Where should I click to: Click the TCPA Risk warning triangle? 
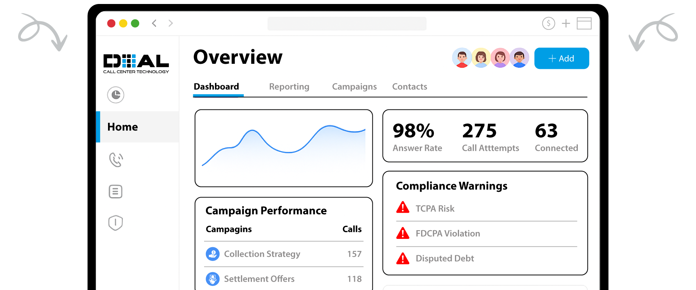point(403,208)
